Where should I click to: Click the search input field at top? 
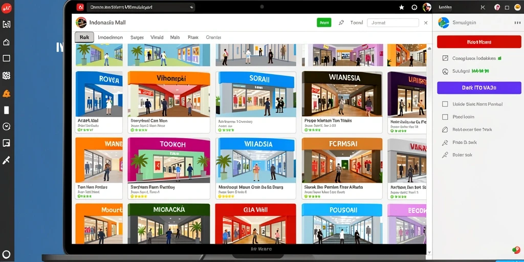point(392,23)
